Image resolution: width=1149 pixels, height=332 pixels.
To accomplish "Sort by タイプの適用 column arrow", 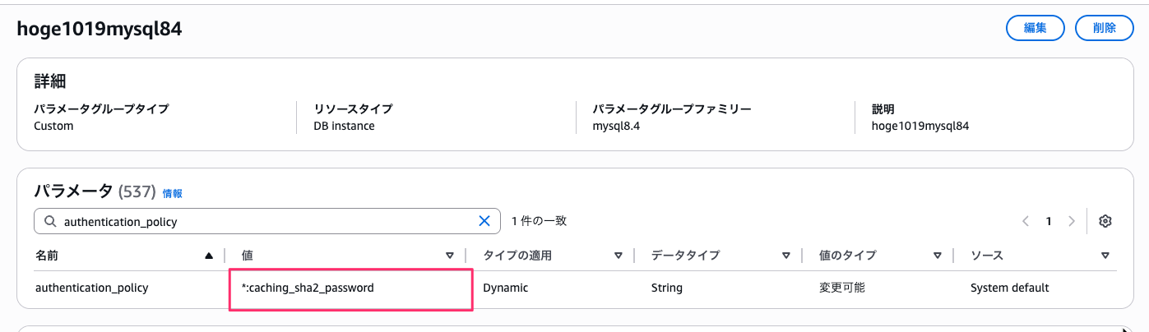I will (618, 256).
